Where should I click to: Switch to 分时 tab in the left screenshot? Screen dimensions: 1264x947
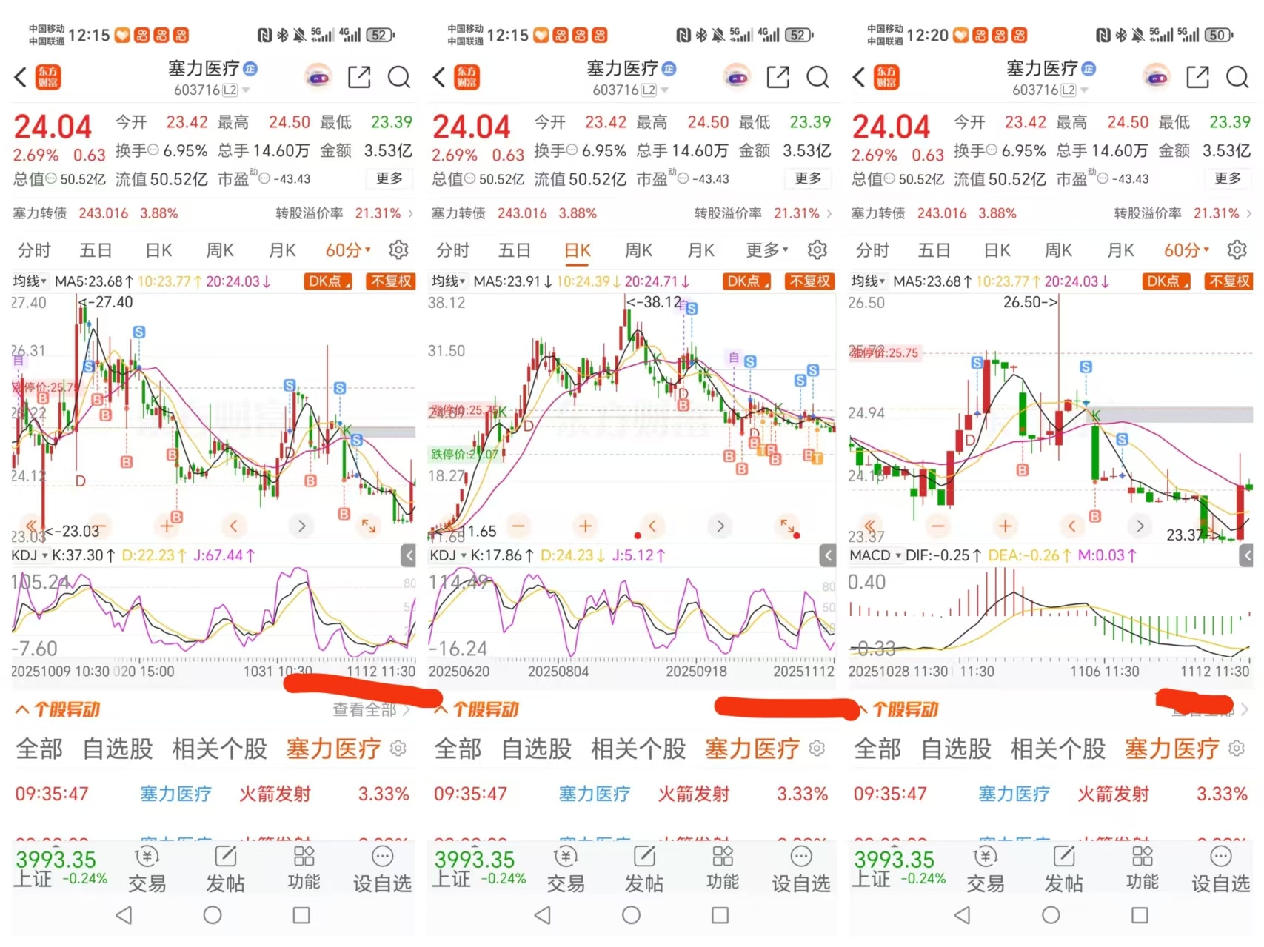click(x=34, y=250)
